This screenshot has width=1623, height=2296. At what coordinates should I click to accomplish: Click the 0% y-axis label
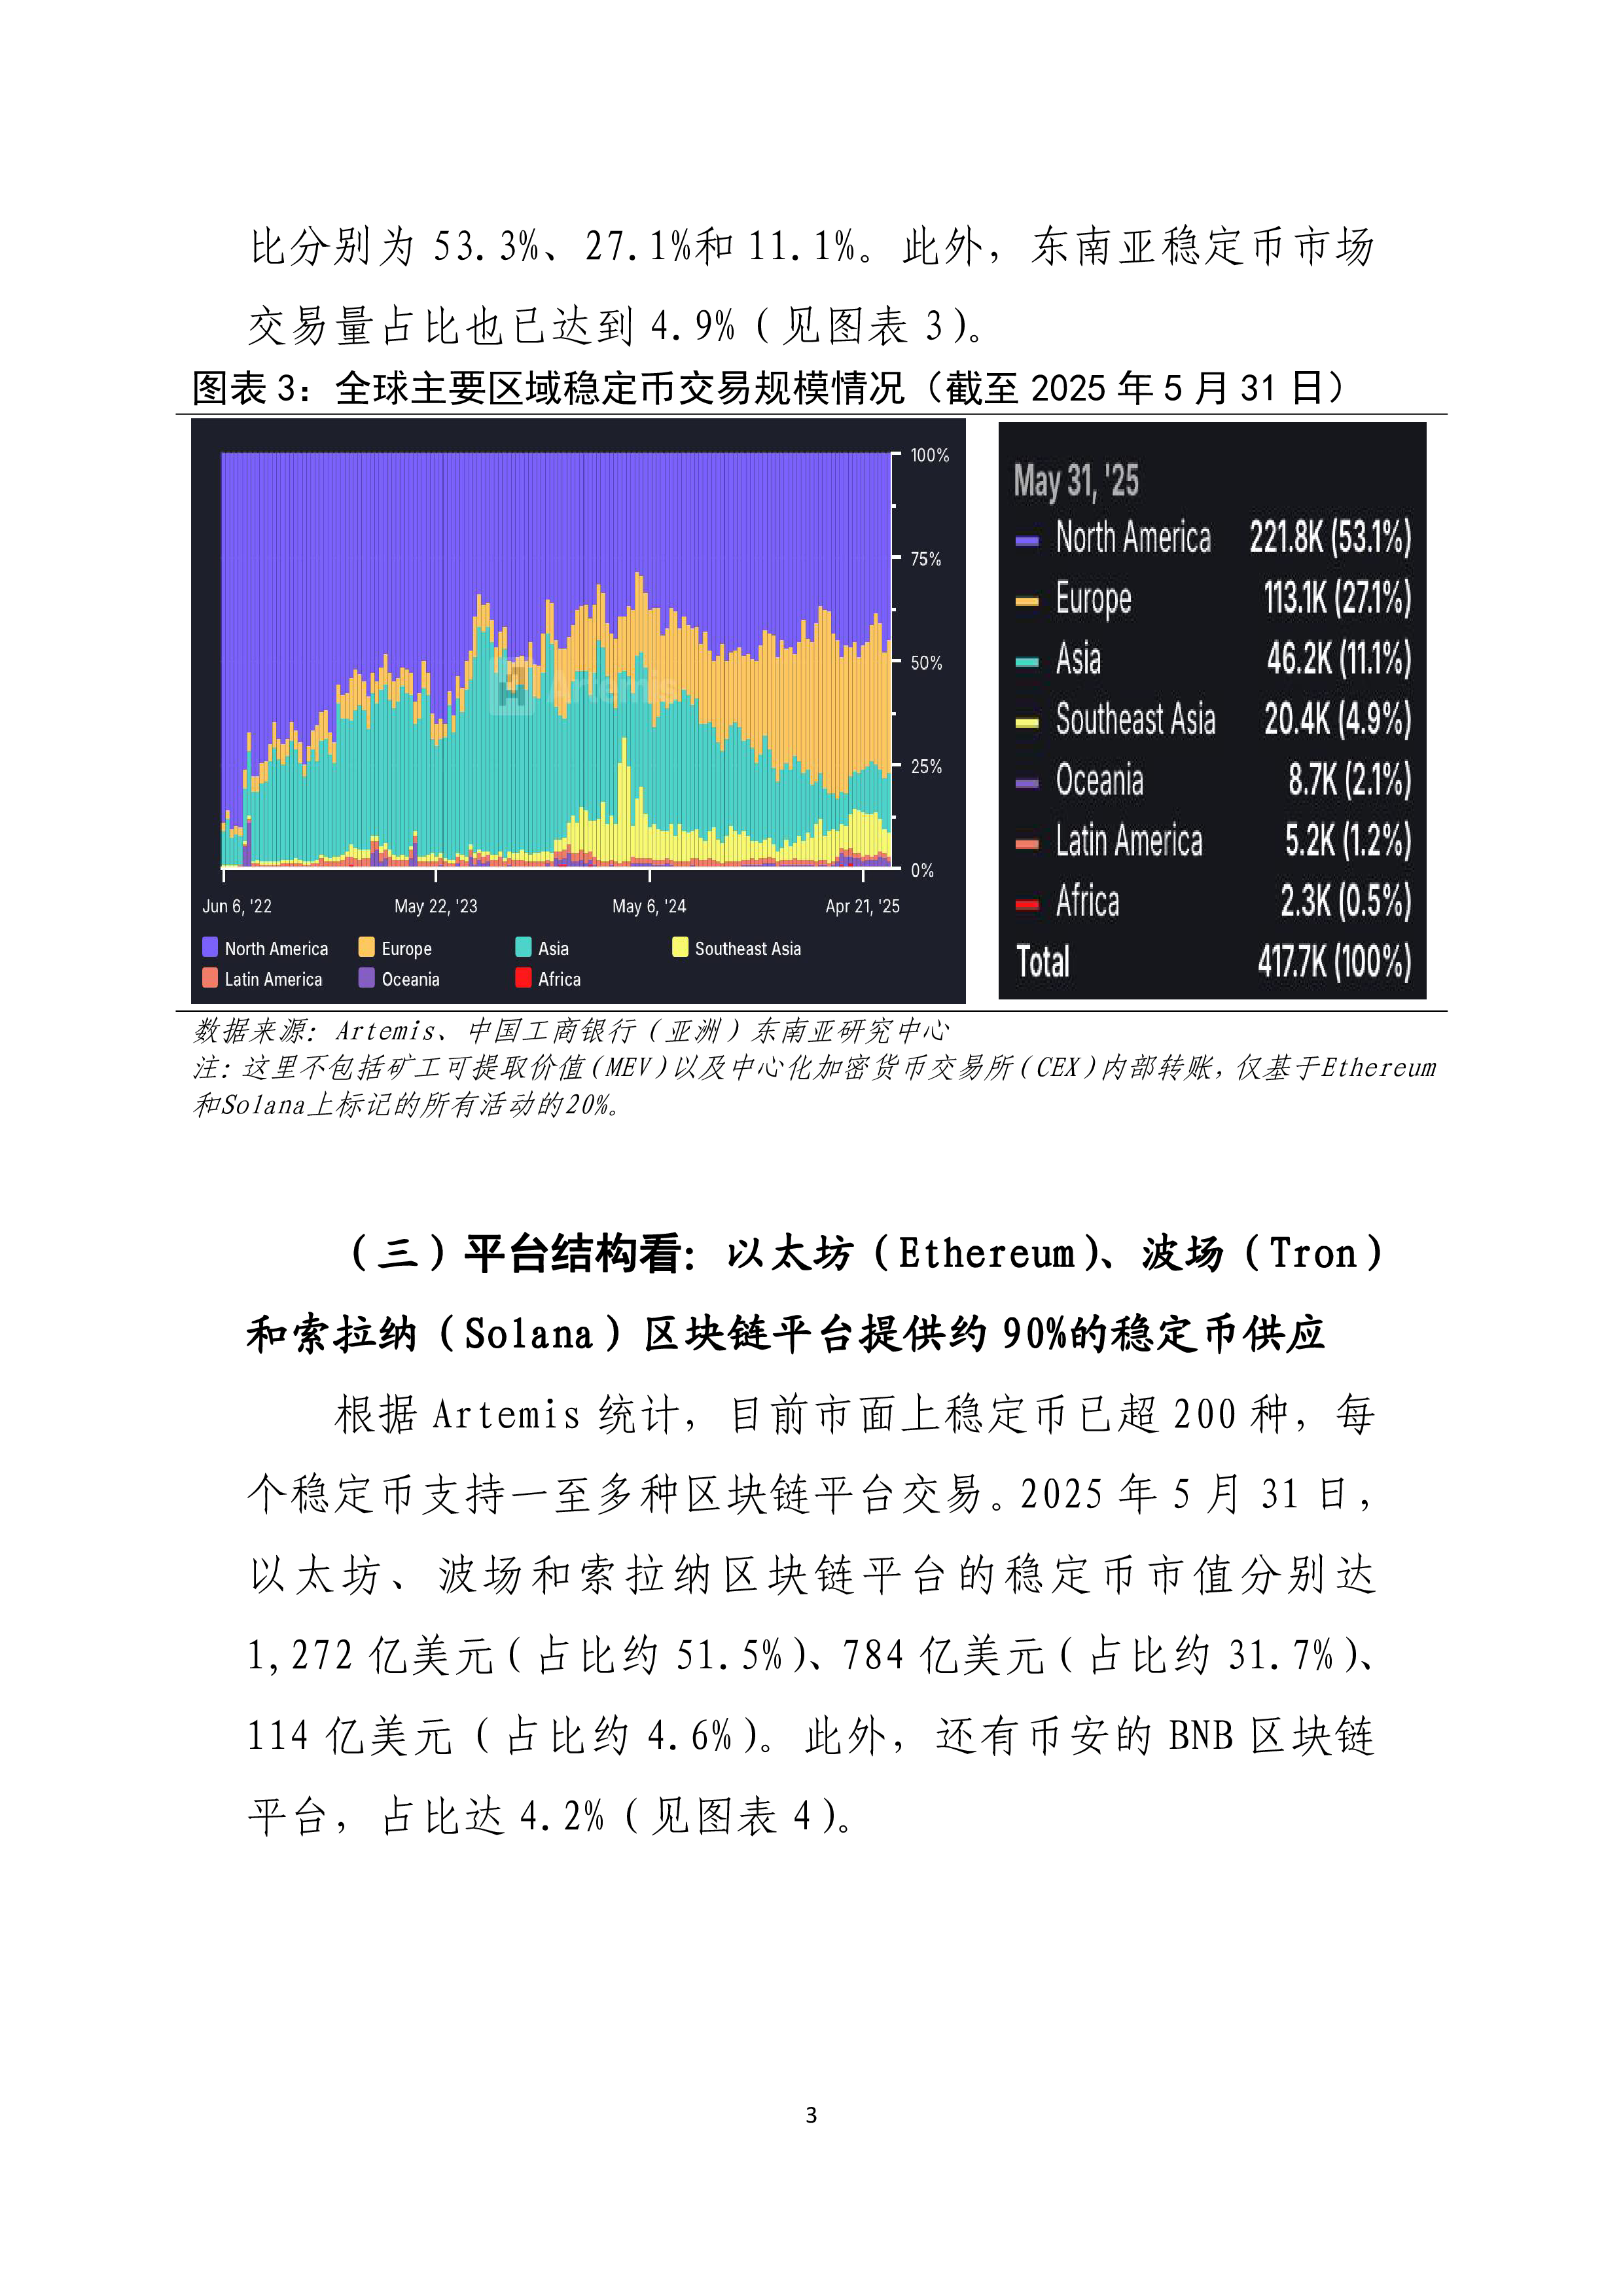tap(922, 871)
